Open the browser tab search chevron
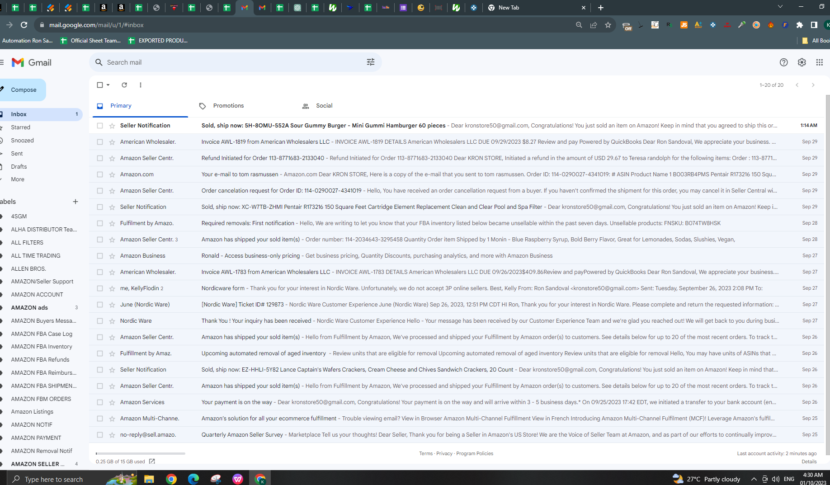830x485 pixels. [780, 7]
